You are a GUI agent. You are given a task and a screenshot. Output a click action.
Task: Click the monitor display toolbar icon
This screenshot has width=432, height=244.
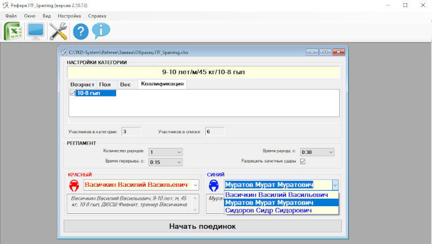tap(36, 31)
